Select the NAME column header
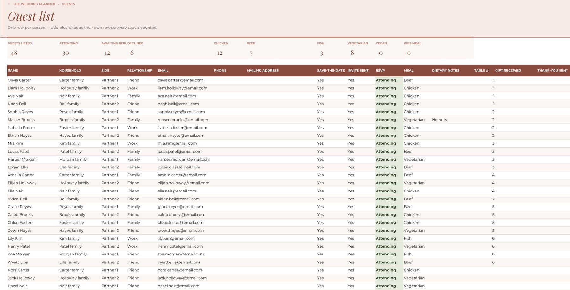 point(13,70)
